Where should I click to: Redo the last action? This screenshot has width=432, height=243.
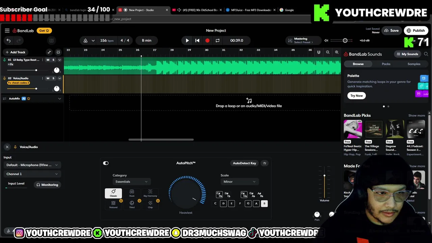[19, 40]
